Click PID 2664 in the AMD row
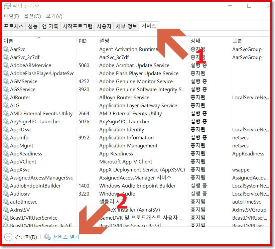275x249 pixels. point(84,113)
